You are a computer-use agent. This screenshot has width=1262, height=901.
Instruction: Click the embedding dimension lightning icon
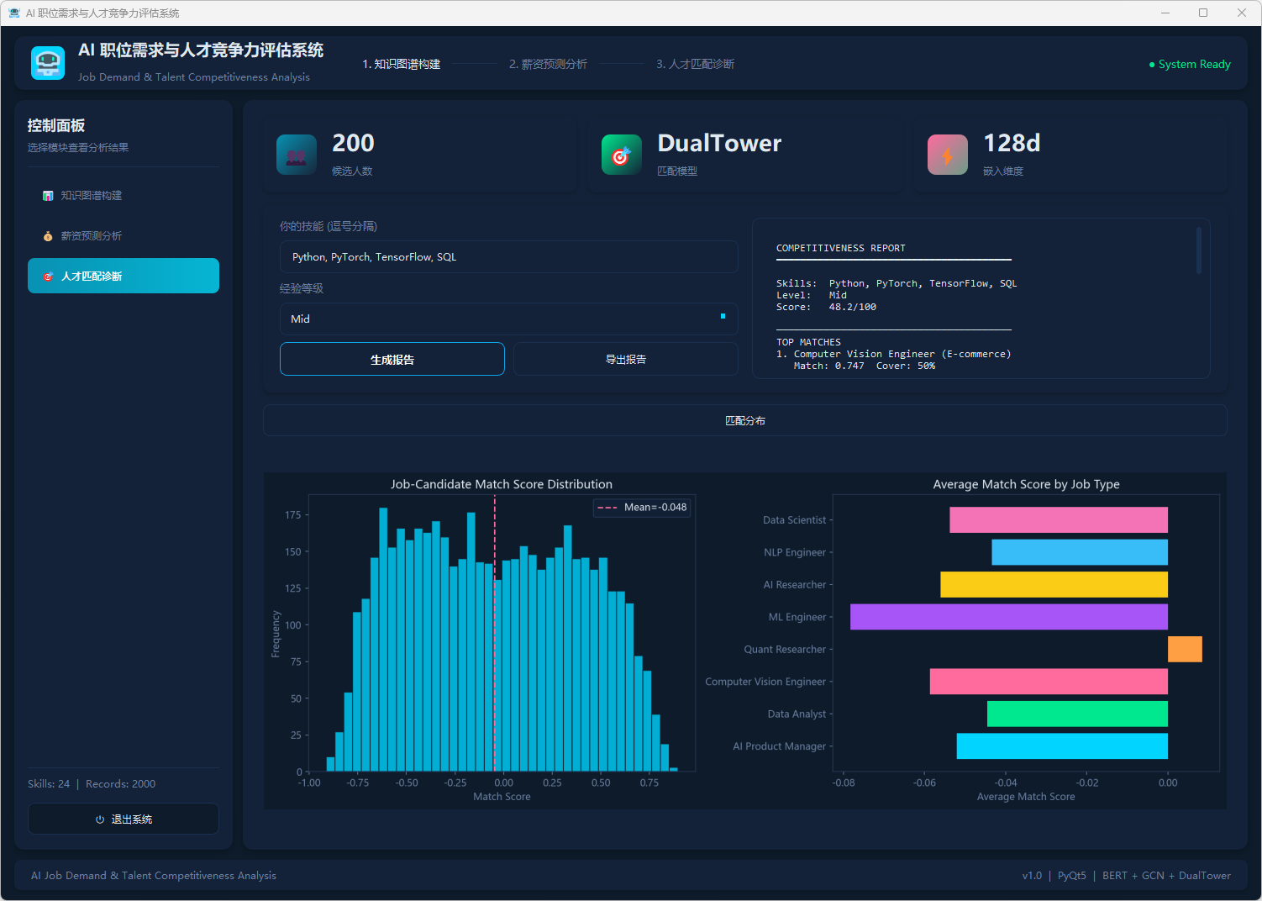(x=947, y=155)
